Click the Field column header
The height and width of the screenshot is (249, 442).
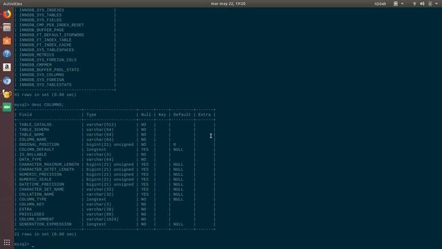tap(26, 115)
